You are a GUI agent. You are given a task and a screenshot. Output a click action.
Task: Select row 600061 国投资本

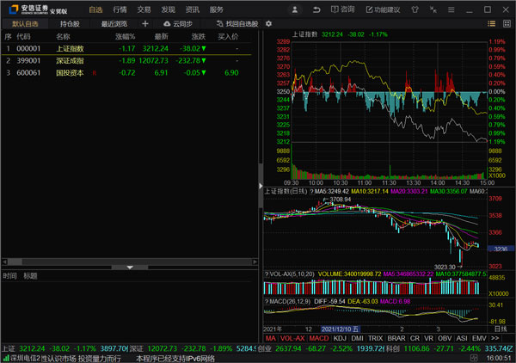click(x=126, y=73)
